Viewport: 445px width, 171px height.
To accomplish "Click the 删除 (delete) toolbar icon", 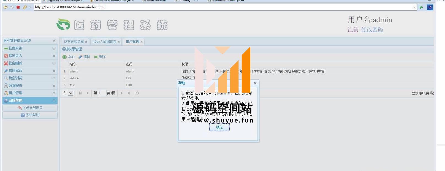I will click(x=96, y=57).
